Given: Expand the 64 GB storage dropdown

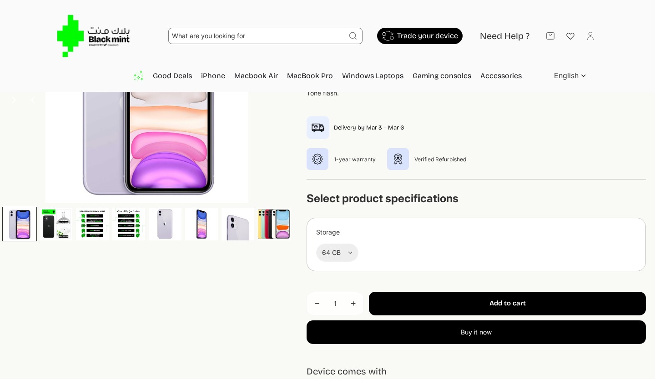Looking at the screenshot, I should coord(337,253).
